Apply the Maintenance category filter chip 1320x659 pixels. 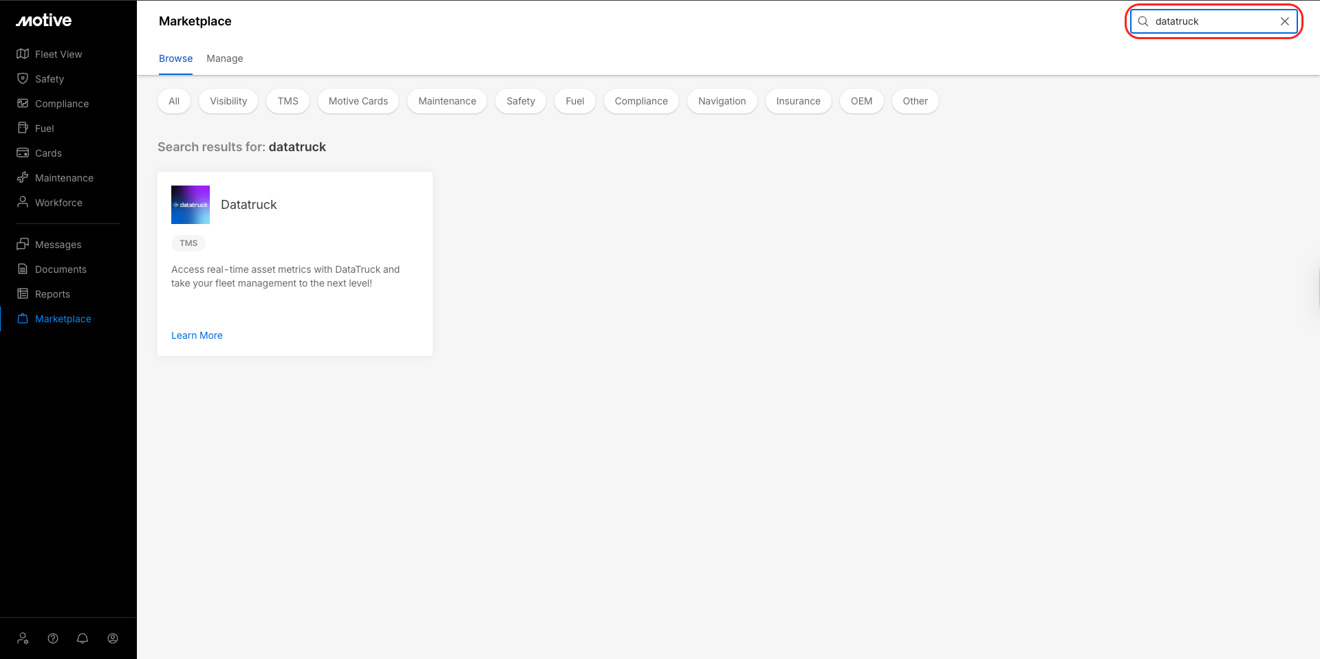447,101
